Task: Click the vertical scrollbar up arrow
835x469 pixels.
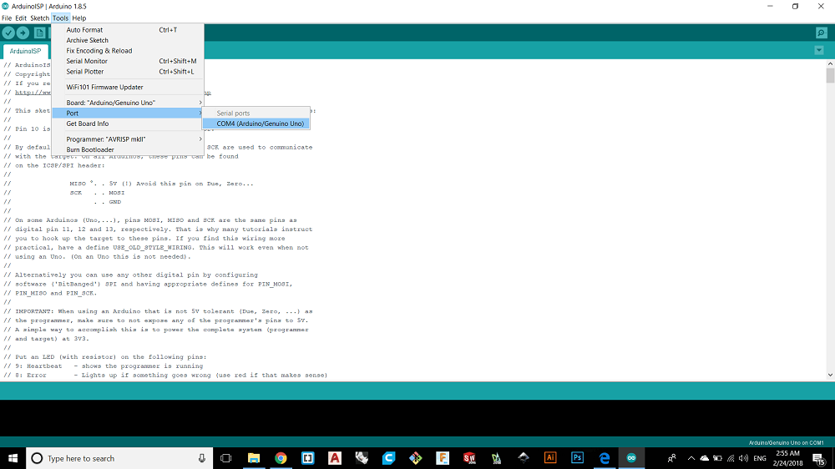Action: click(830, 64)
